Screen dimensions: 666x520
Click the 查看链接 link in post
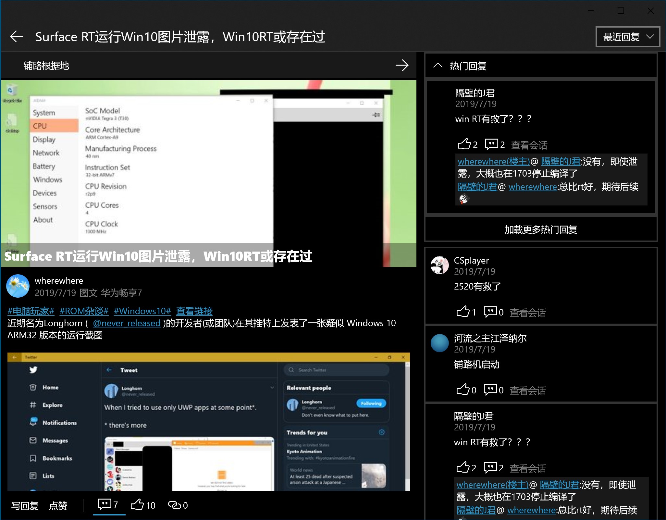194,311
